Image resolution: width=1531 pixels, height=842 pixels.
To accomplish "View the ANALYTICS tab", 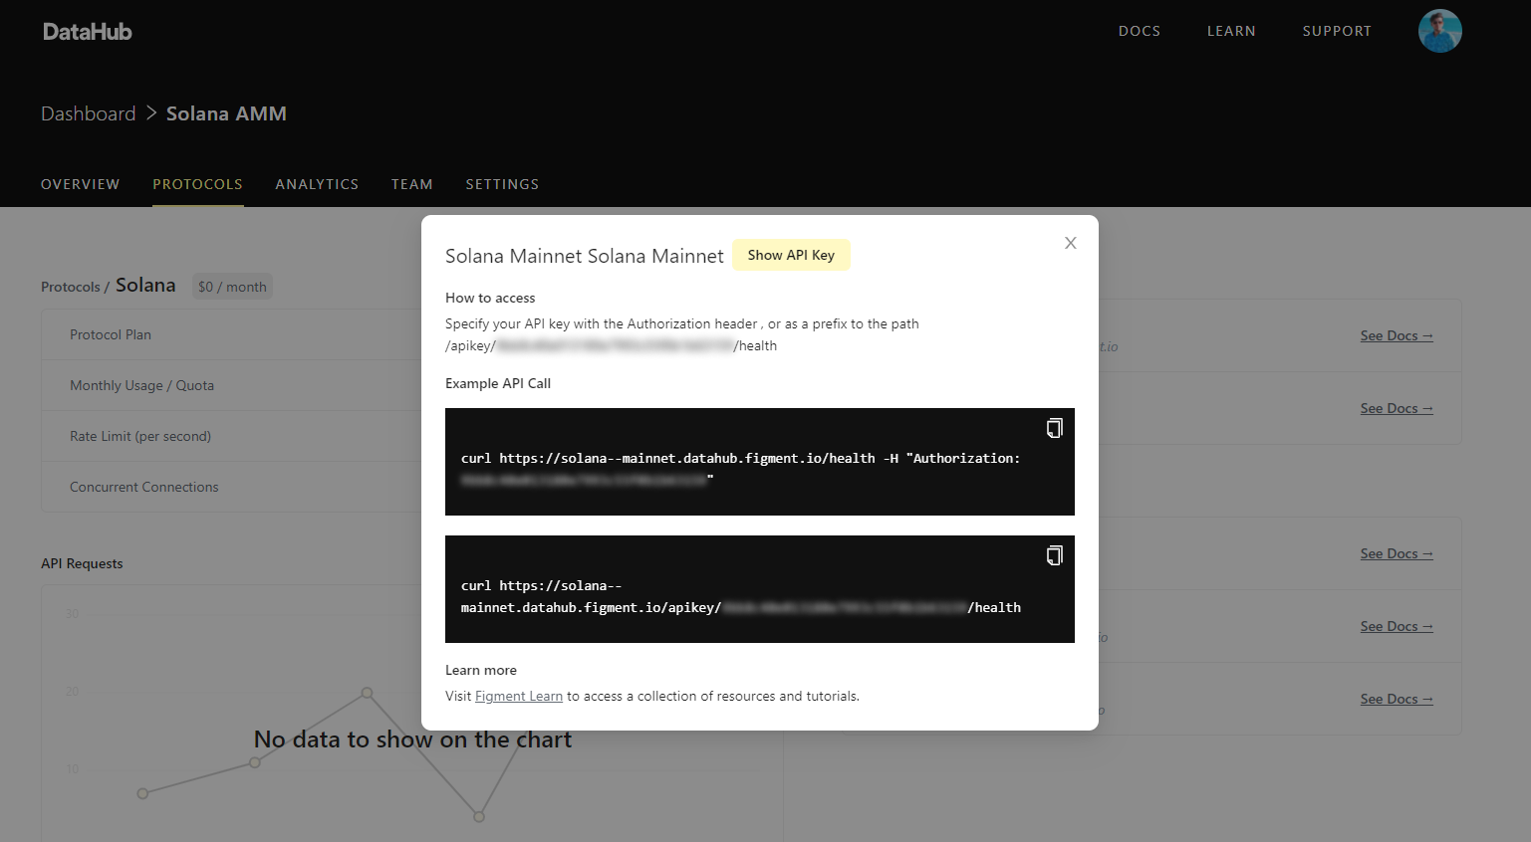I will [x=317, y=184].
